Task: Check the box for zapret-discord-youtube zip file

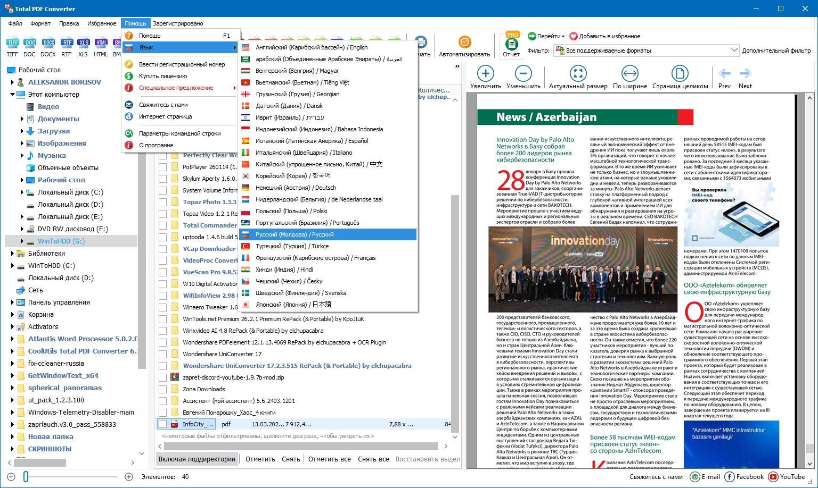Action: click(162, 377)
